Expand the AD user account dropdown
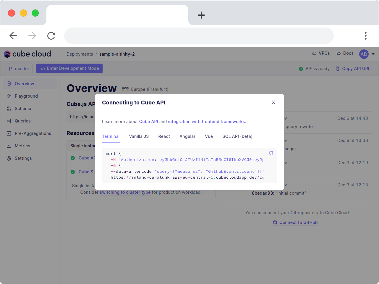379x284 pixels. tap(373, 54)
